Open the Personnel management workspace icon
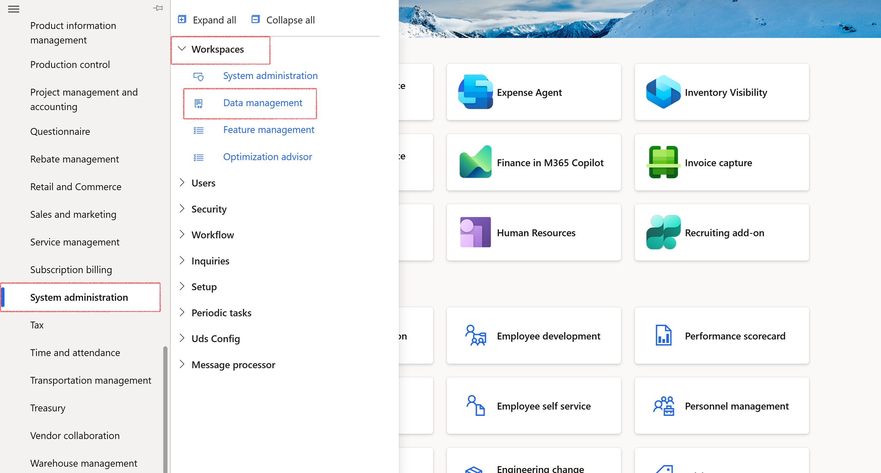This screenshot has width=881, height=473. tap(663, 406)
